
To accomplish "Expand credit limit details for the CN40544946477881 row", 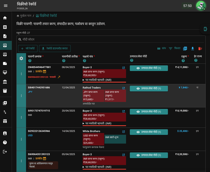I will [97, 80].
